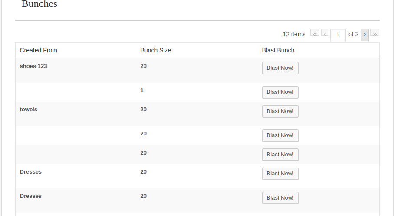Focus the page number input field
Viewport: 394px width, 216px height.
pyautogui.click(x=338, y=35)
